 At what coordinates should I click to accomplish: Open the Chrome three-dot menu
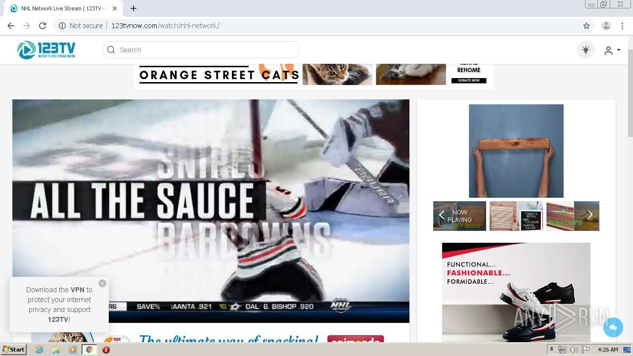tap(622, 26)
